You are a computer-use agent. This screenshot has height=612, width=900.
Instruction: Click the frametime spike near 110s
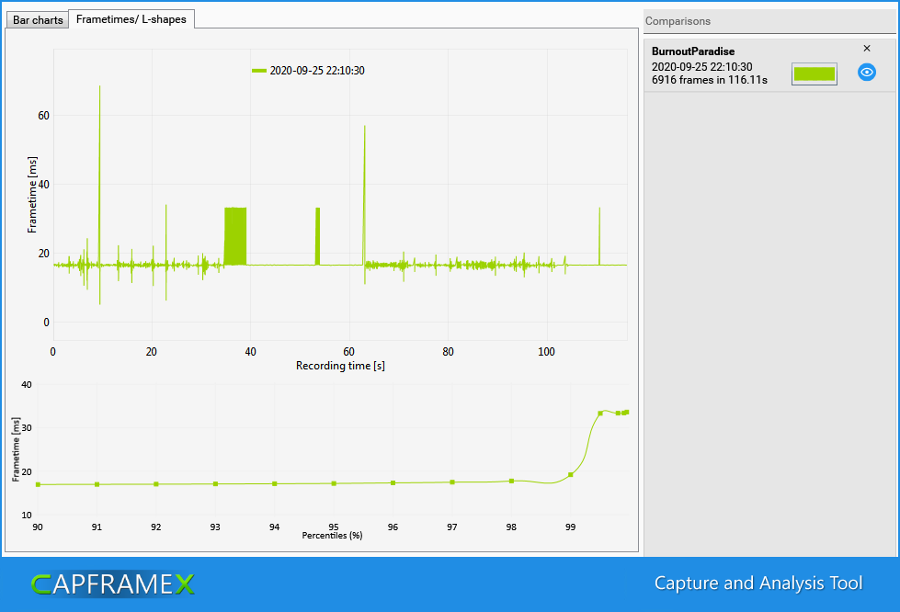599,236
